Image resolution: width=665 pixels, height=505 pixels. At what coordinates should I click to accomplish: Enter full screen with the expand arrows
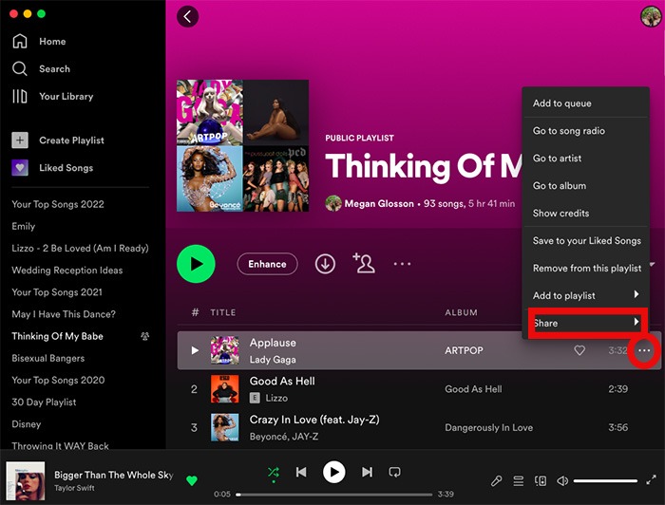(651, 480)
